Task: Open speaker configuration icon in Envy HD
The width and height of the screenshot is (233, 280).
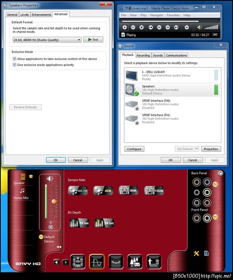Action: [78, 262]
